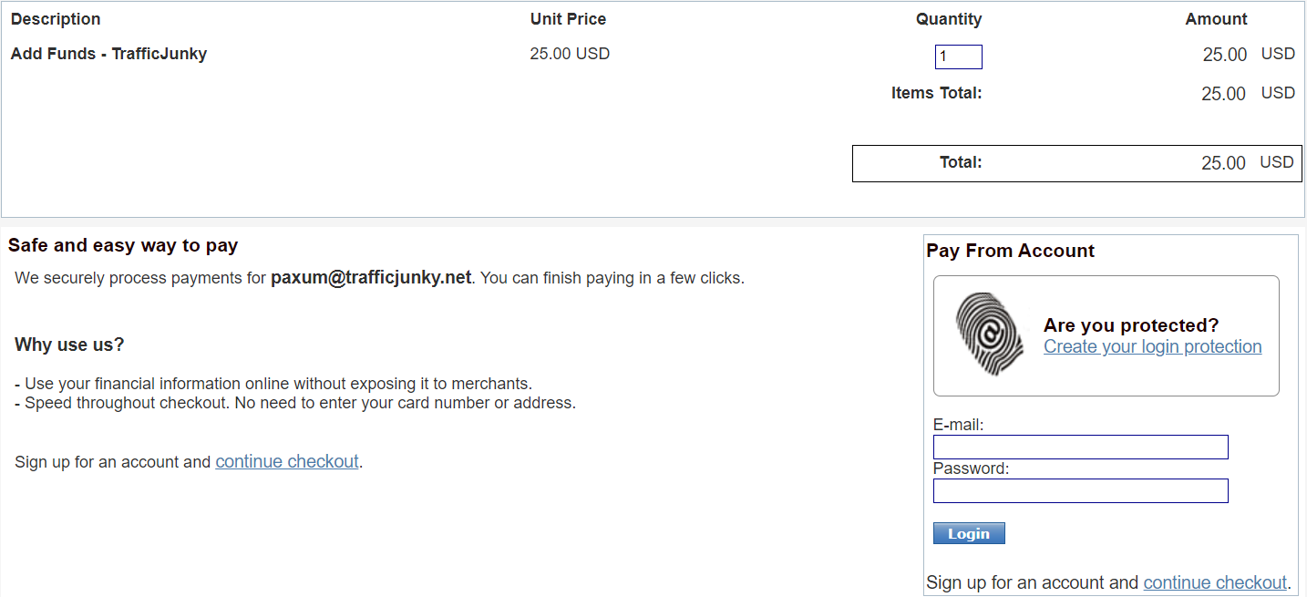Image resolution: width=1307 pixels, height=597 pixels.
Task: Click the Items Total label
Action: click(x=936, y=93)
